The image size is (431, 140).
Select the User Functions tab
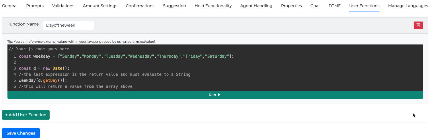(364, 6)
